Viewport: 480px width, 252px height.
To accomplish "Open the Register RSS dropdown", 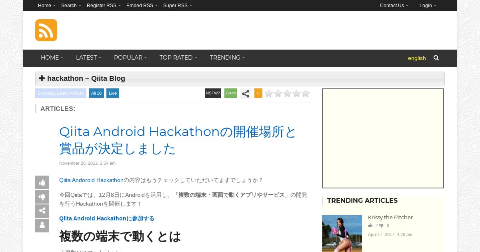I will coord(104,6).
